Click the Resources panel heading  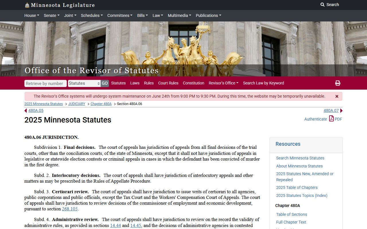pyautogui.click(x=288, y=144)
